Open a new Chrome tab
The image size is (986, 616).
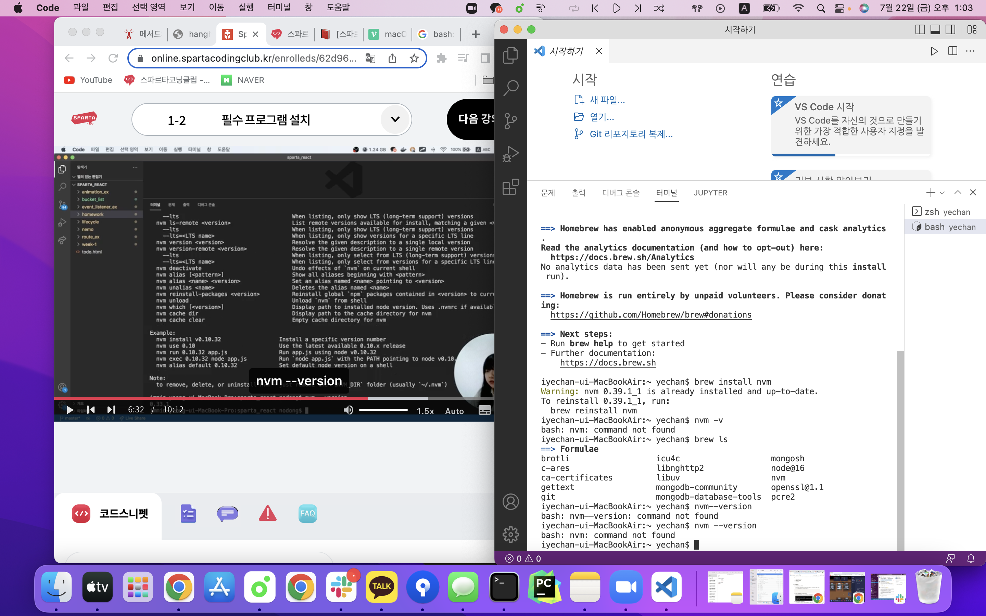(476, 34)
